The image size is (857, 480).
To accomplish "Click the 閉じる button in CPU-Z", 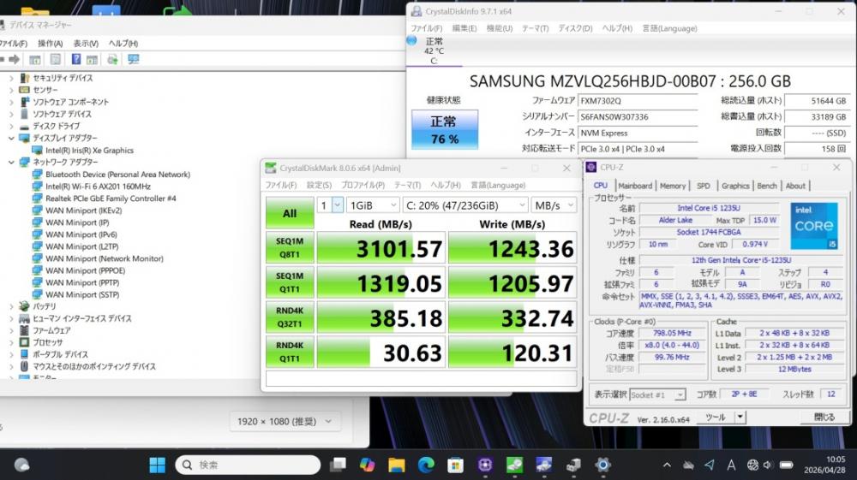I will 824,418.
